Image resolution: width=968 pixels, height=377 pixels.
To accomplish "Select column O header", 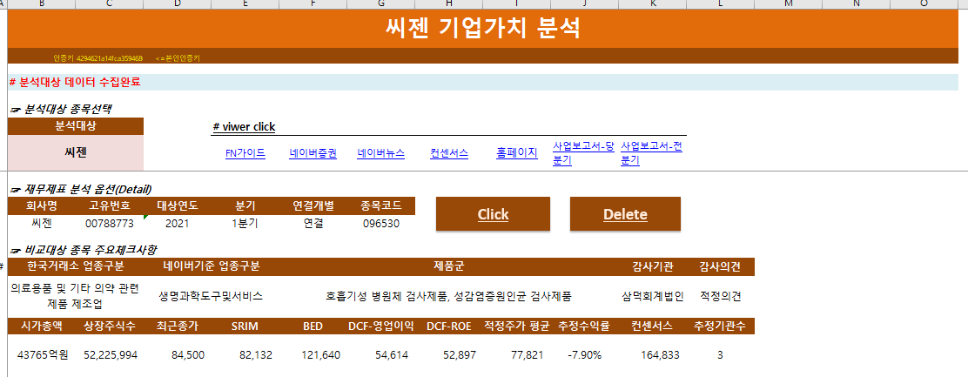I will pos(924,3).
